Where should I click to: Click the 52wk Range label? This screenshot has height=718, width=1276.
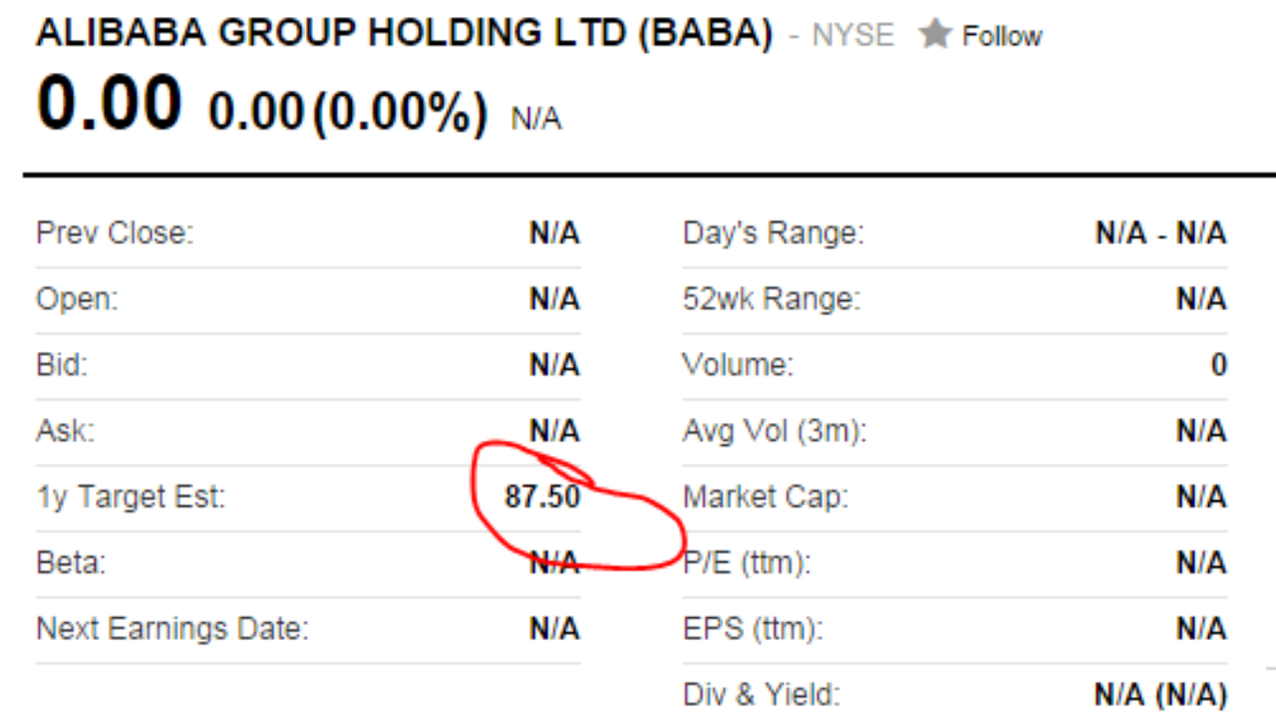pos(772,299)
